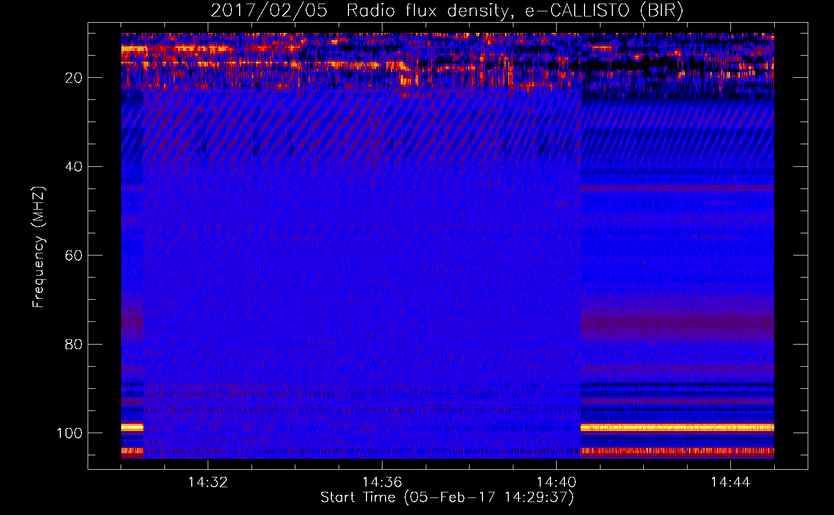
Task: Click the plot title "2017/02/05 Radio flux density, e-CALLISTO (BIR)"
Action: pyautogui.click(x=447, y=11)
